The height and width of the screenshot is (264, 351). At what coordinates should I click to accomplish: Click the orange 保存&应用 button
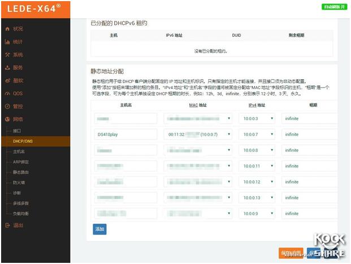click(291, 253)
